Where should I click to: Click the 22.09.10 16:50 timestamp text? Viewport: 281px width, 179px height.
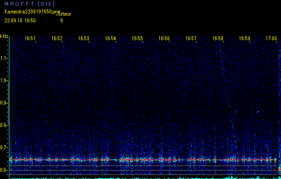20,21
